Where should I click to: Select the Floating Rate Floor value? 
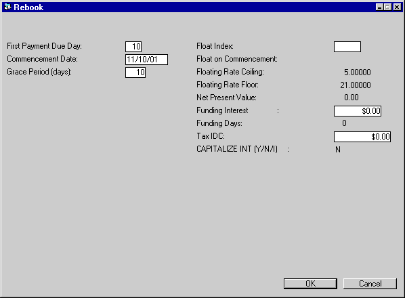pyautogui.click(x=356, y=85)
